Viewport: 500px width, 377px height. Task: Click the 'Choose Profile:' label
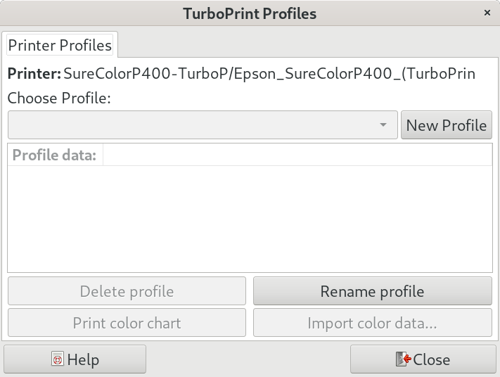tap(59, 98)
